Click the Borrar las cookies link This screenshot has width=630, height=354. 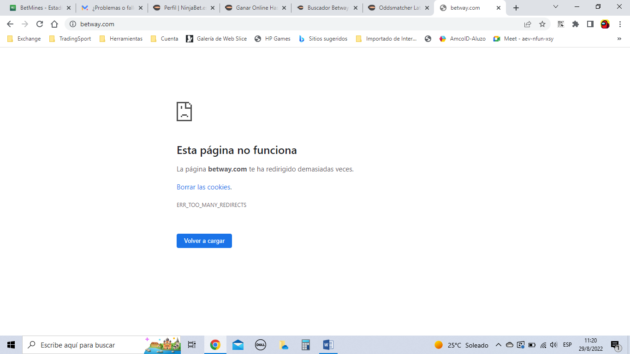(x=203, y=187)
